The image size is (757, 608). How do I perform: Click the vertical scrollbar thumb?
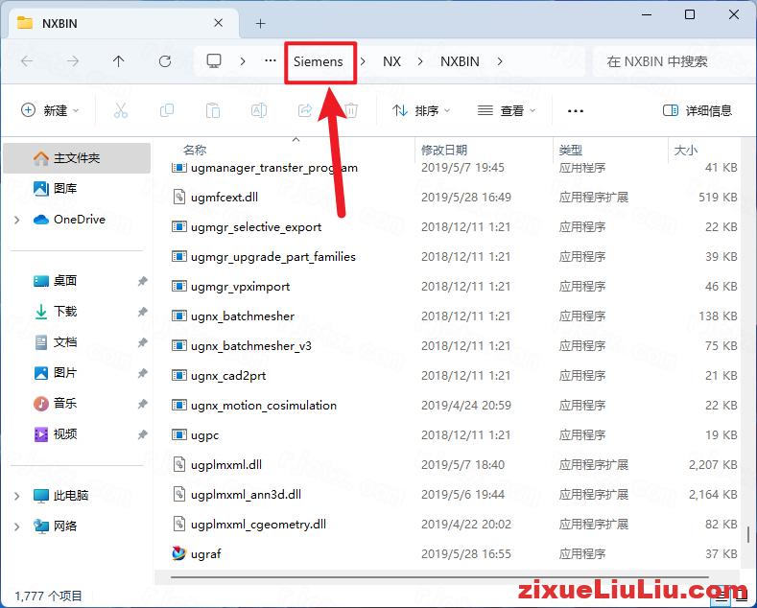747,534
